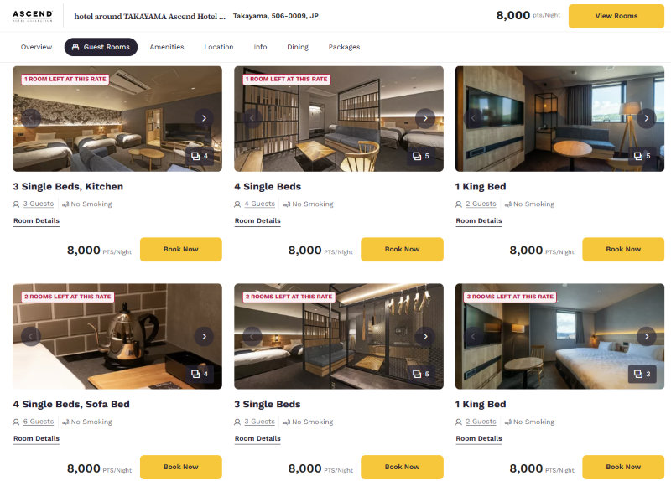Show previous photo of 4 Single Beds room
The width and height of the screenshot is (671, 481).
(x=252, y=118)
